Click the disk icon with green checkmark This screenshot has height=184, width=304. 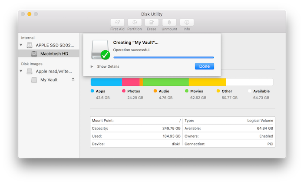point(100,49)
